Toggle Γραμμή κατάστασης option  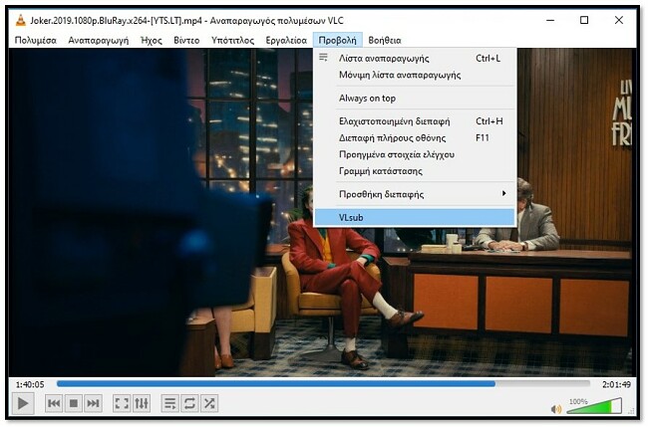(x=415, y=171)
